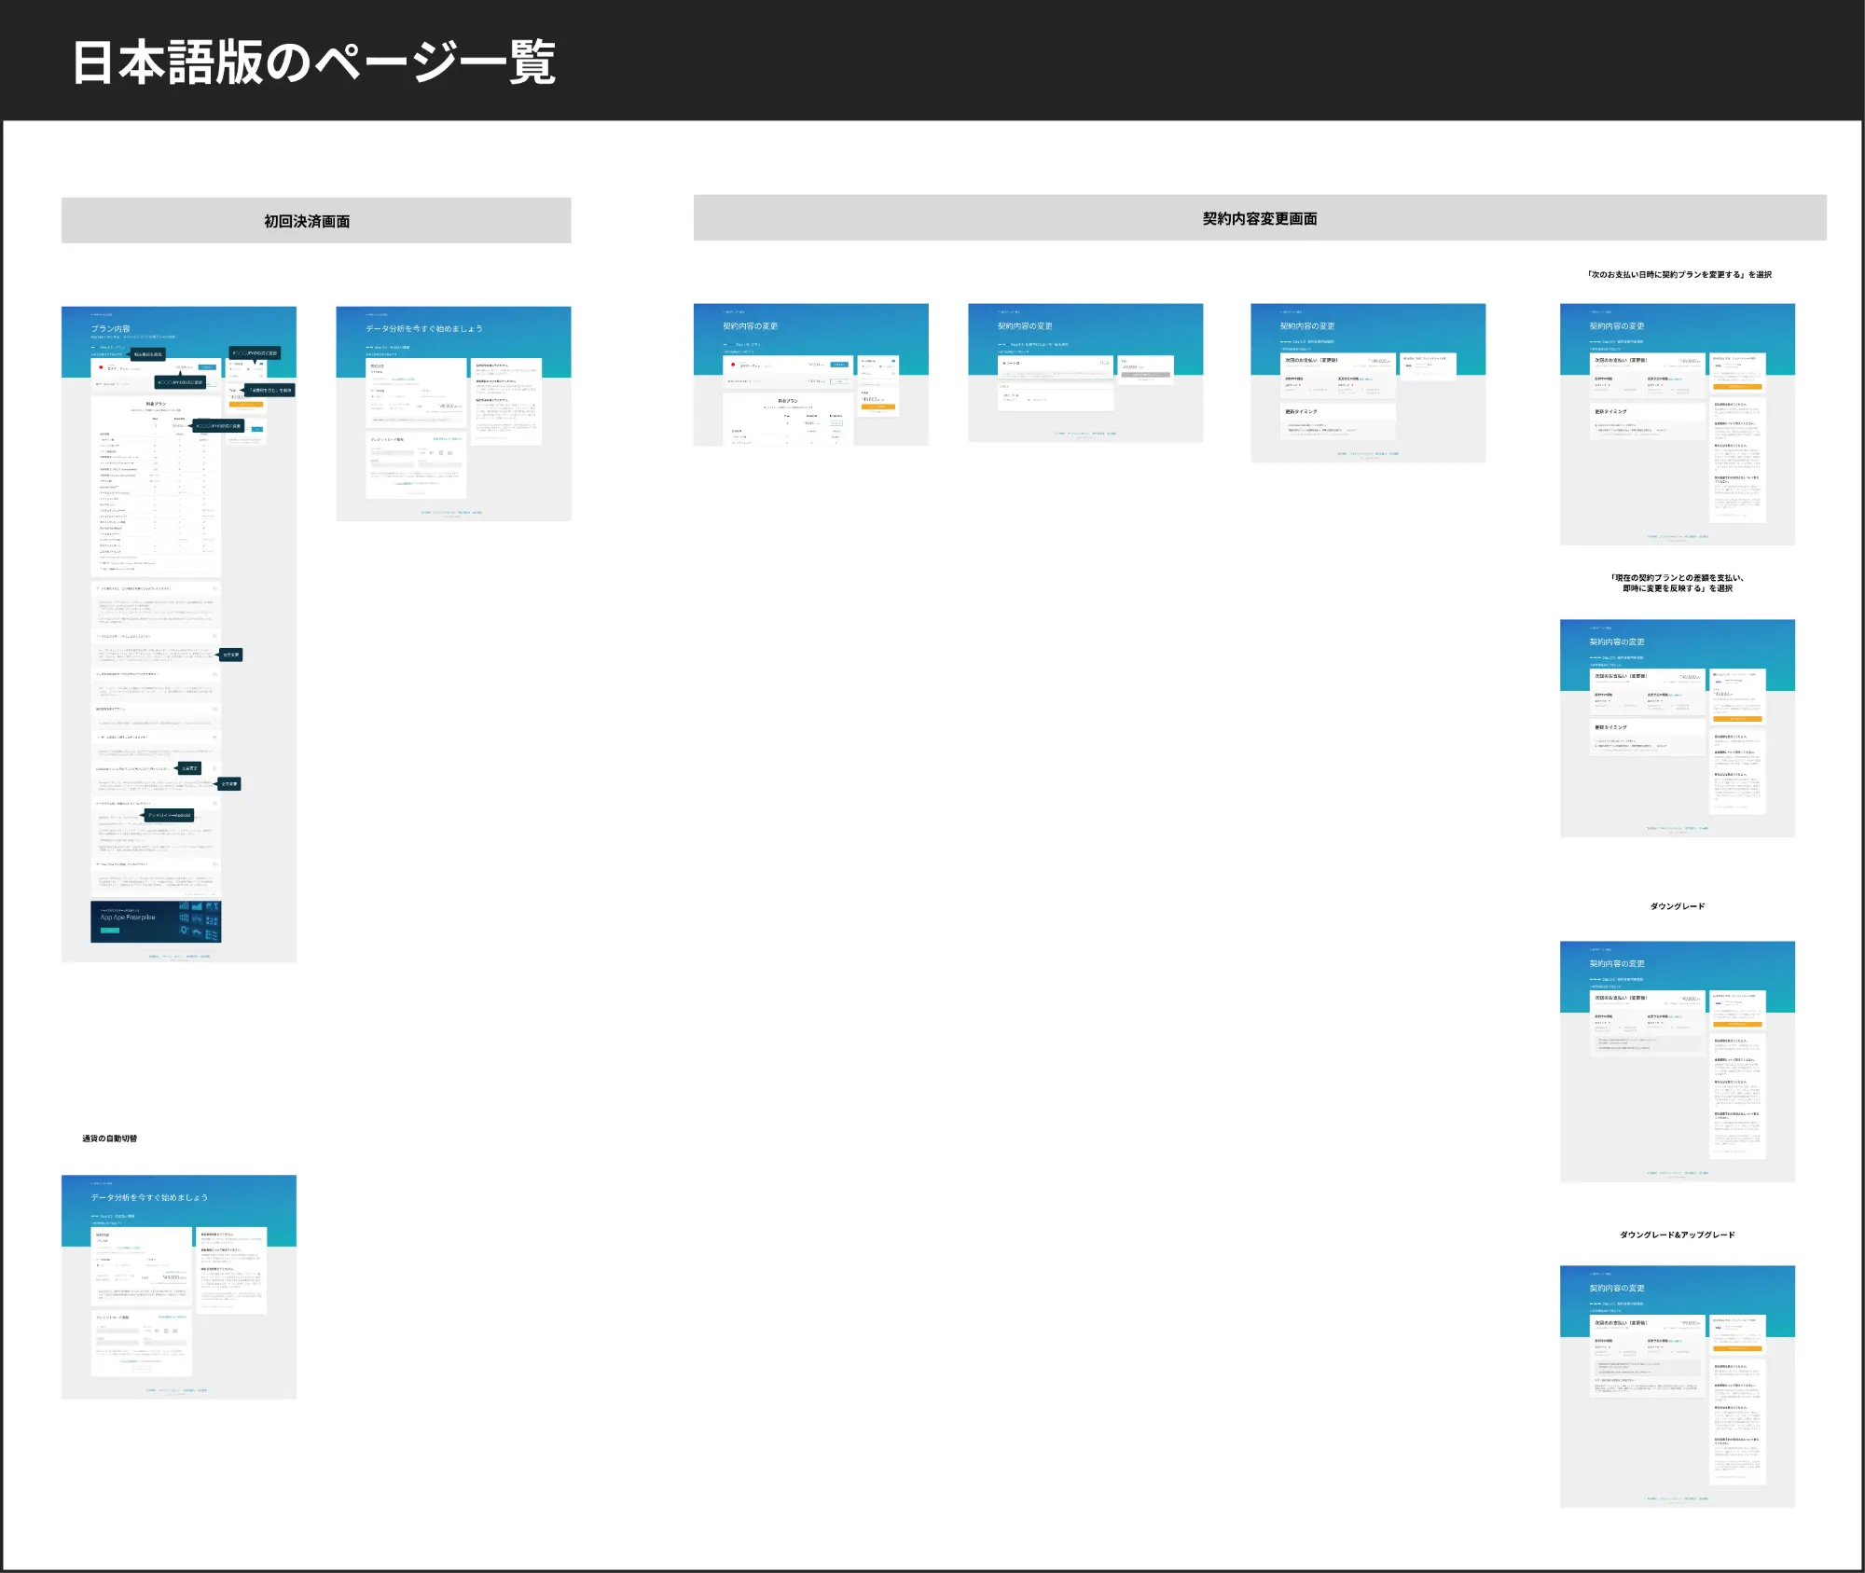Click the アンドロイド→Android annotation bubble
This screenshot has height=1573, width=1865.
coord(169,815)
